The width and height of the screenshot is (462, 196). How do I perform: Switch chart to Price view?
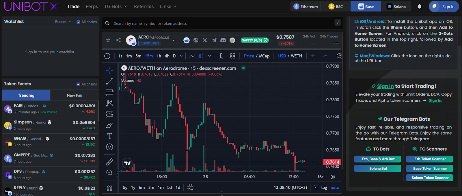coord(249,56)
